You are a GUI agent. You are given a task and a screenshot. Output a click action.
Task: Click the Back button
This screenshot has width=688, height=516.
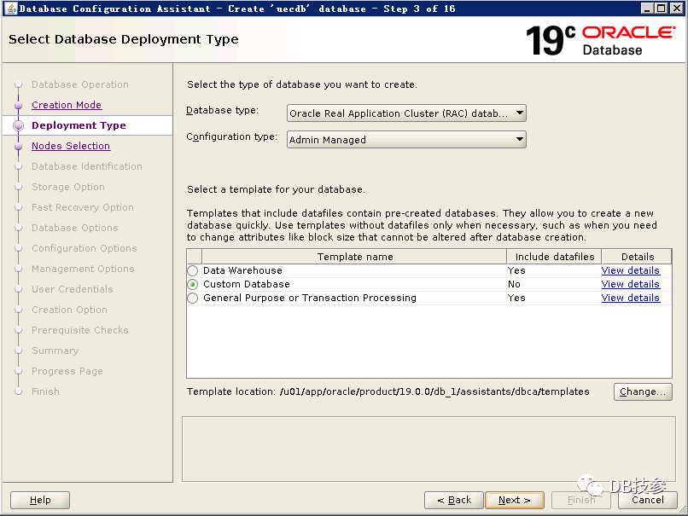coord(453,500)
